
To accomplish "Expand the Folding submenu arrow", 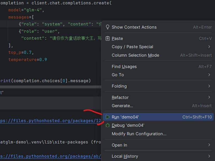I will point(209,86).
